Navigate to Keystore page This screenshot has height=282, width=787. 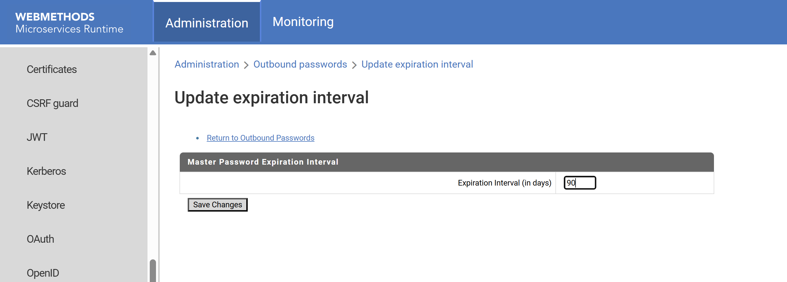[46, 205]
